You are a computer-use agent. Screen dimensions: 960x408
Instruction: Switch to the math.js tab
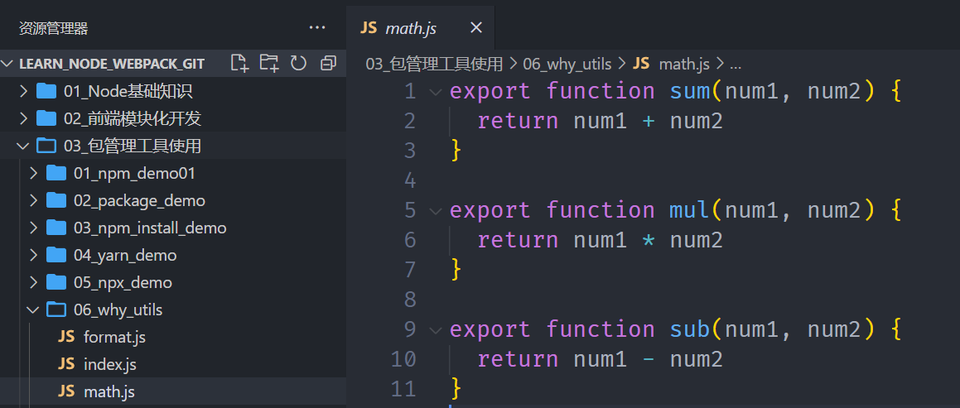411,28
